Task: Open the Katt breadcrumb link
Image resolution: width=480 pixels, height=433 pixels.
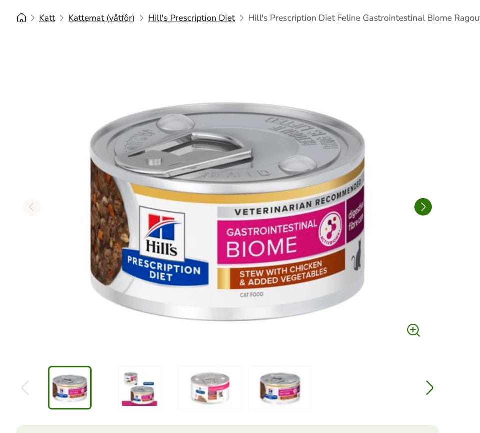Action: click(x=47, y=18)
